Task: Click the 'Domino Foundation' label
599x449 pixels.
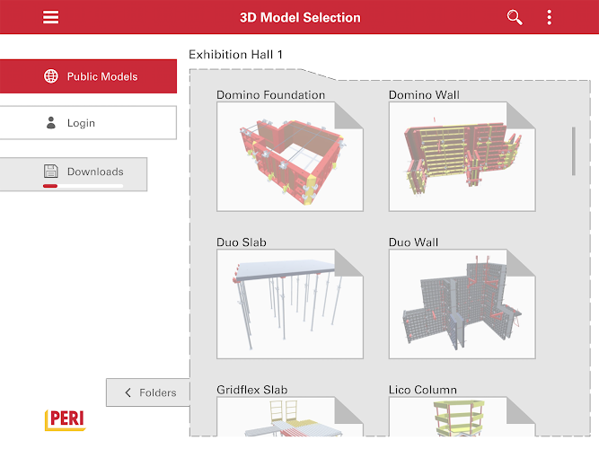Action: (x=271, y=95)
